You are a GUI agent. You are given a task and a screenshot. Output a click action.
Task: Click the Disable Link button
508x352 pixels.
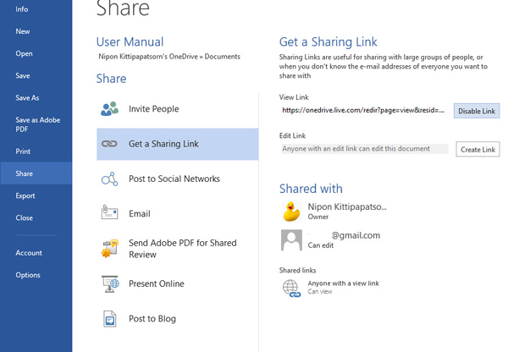(477, 111)
